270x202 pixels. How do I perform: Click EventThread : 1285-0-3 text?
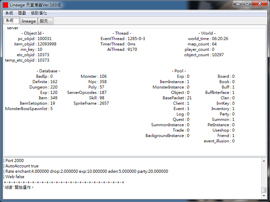click(x=123, y=39)
